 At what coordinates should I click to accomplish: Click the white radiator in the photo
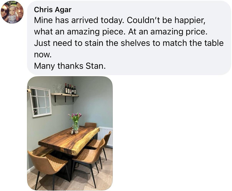(105, 136)
